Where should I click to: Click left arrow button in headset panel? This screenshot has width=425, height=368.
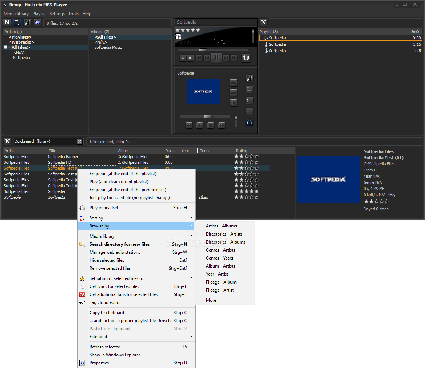pos(233,83)
